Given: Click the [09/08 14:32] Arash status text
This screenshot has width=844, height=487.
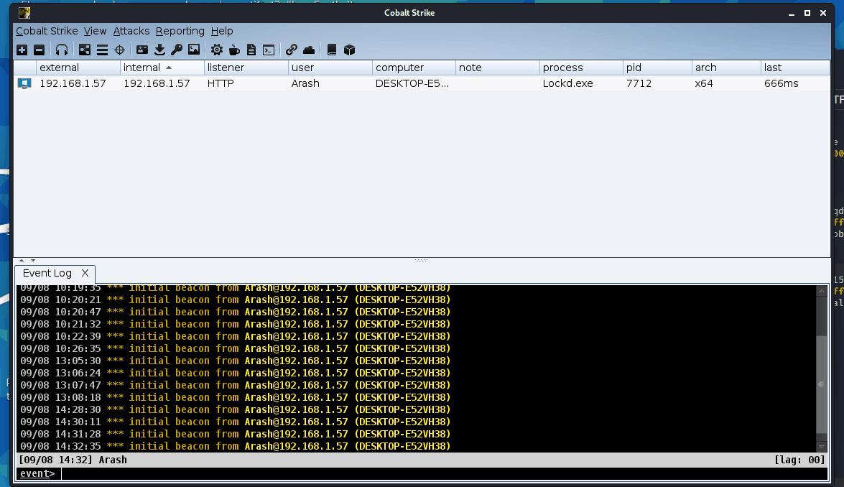Looking at the screenshot, I should pos(73,460).
